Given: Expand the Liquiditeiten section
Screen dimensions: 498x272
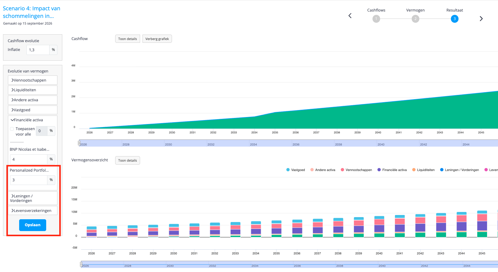Looking at the screenshot, I should [x=33, y=90].
